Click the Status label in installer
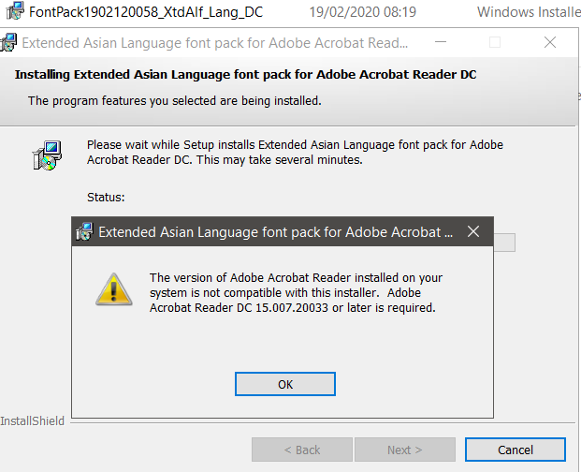Image resolution: width=581 pixels, height=472 pixels. pyautogui.click(x=106, y=198)
